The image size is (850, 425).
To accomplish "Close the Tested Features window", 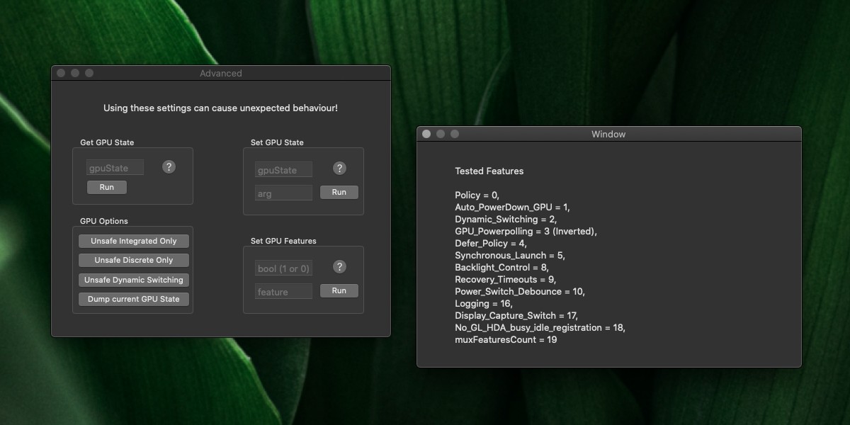I will (x=426, y=134).
